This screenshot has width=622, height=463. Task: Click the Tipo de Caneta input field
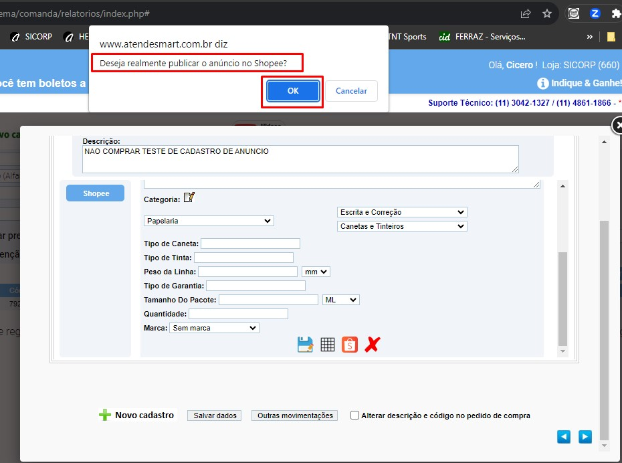point(250,244)
